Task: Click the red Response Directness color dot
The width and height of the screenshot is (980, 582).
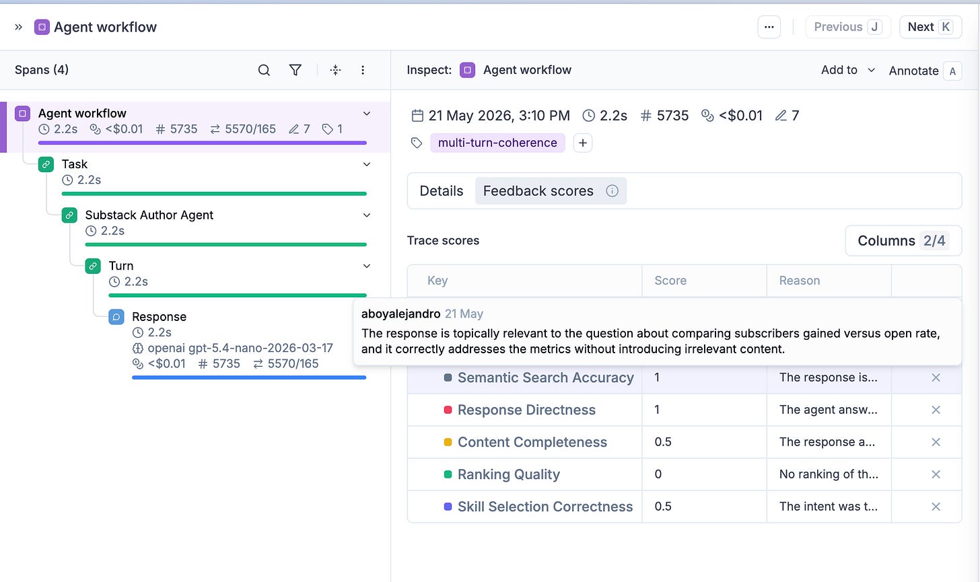Action: coord(448,410)
